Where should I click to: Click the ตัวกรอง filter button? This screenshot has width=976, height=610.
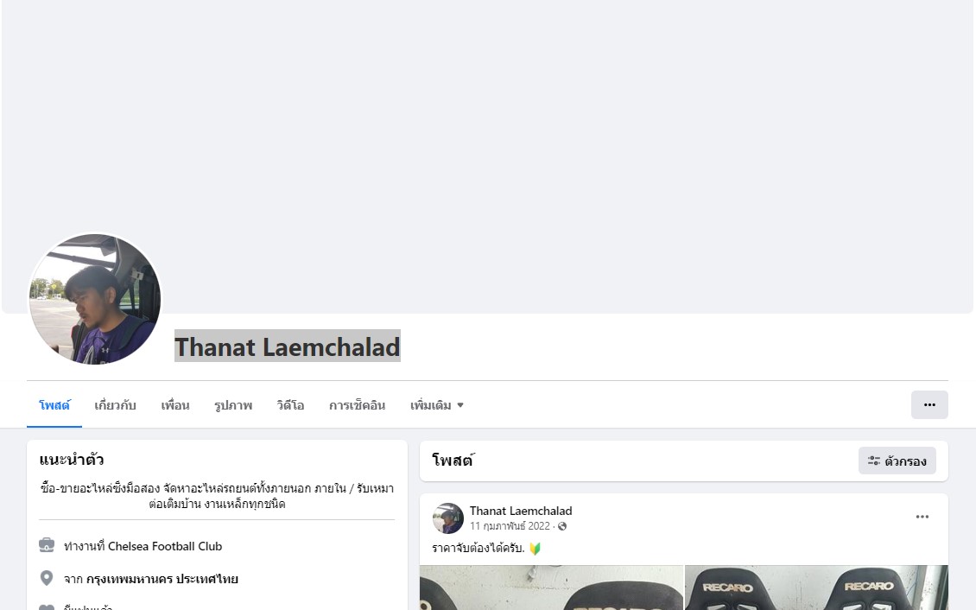click(x=897, y=461)
